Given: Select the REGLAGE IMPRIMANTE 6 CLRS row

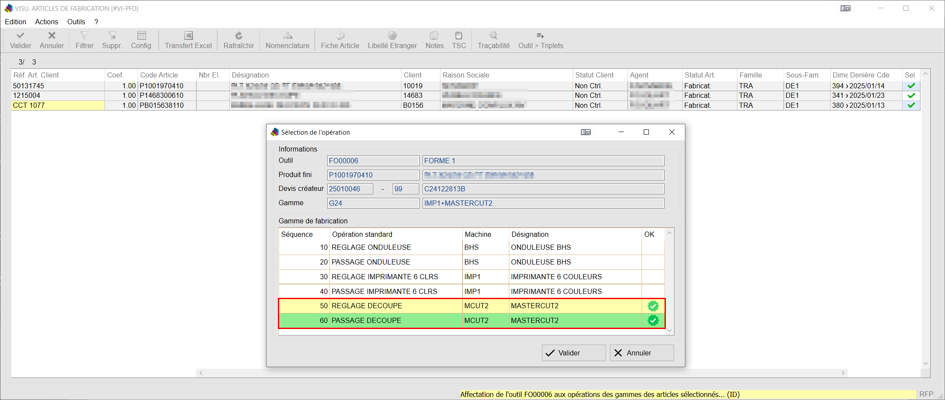Looking at the screenshot, I should pos(385,277).
